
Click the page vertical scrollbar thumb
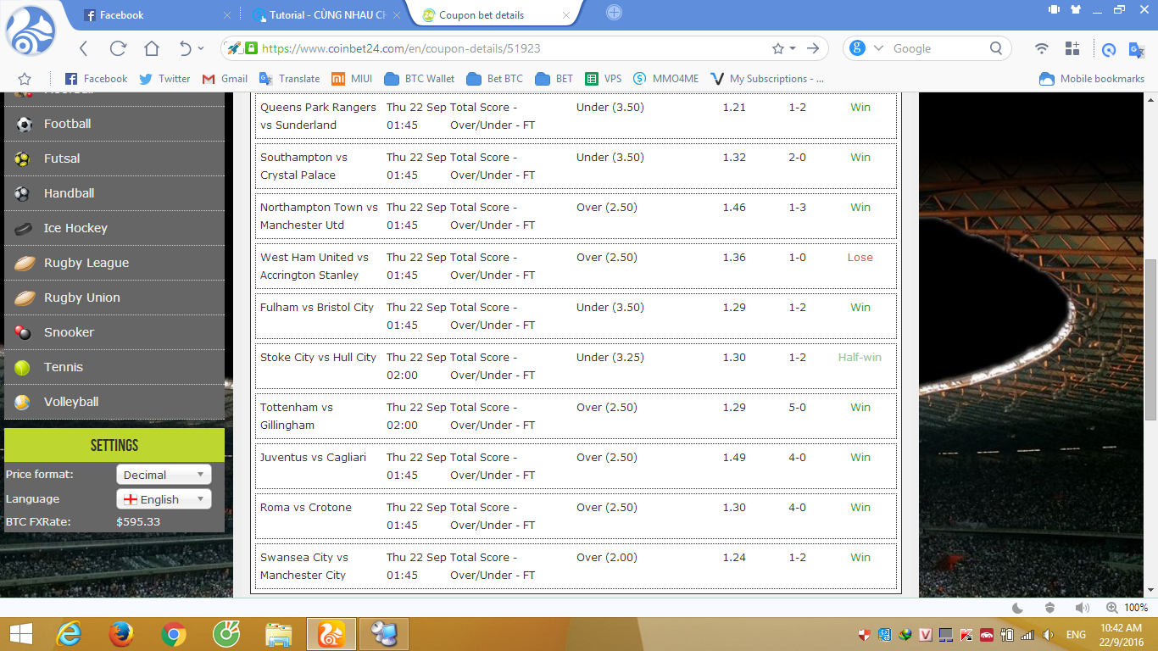tap(1150, 340)
